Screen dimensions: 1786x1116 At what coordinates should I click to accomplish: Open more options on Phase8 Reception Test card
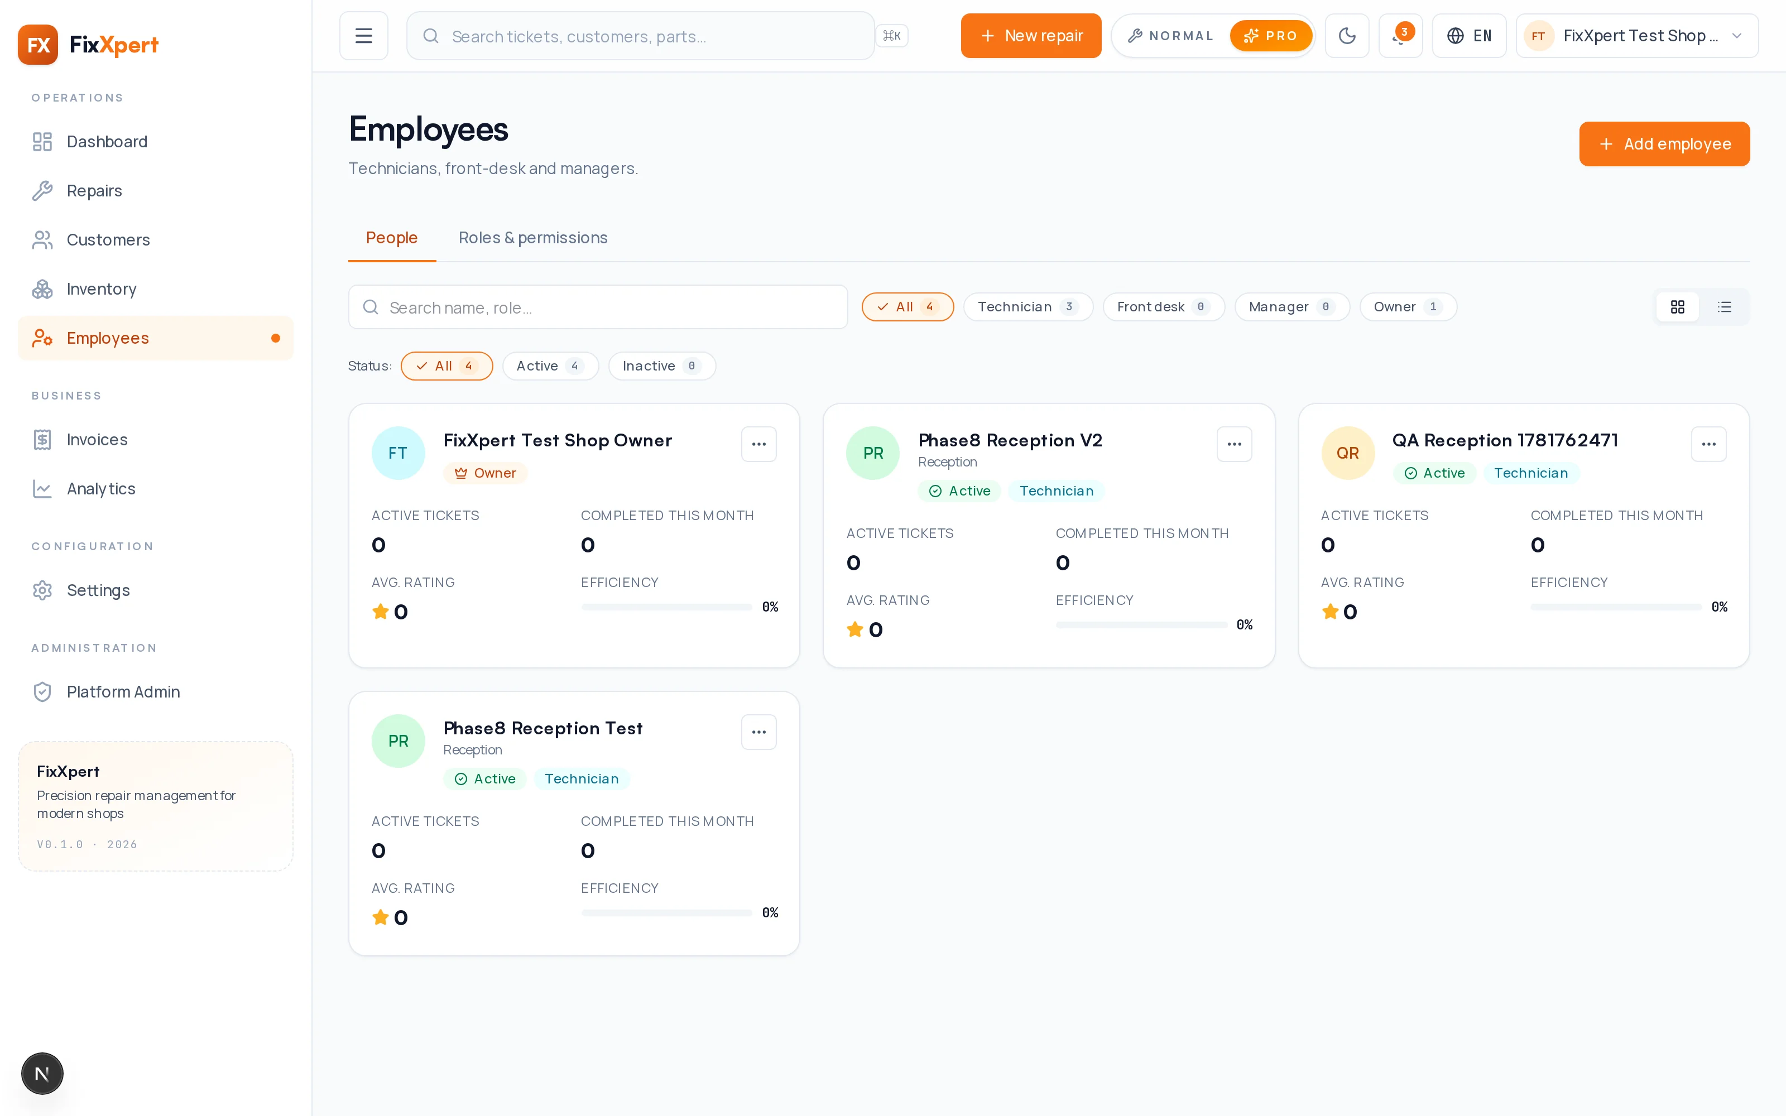758,732
